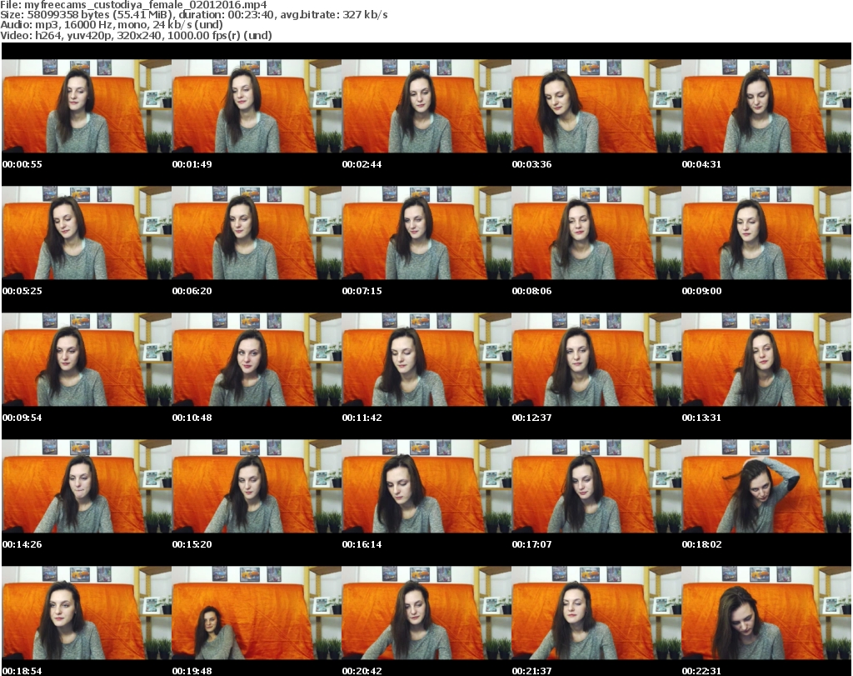This screenshot has height=676, width=853.
Task: Click the Video h264 320x240 info line
Action: point(136,35)
